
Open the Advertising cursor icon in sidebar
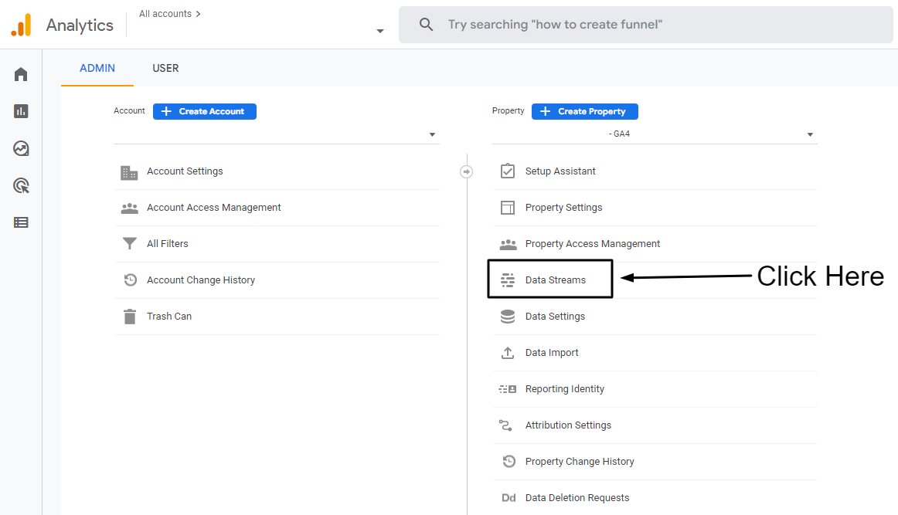21,185
